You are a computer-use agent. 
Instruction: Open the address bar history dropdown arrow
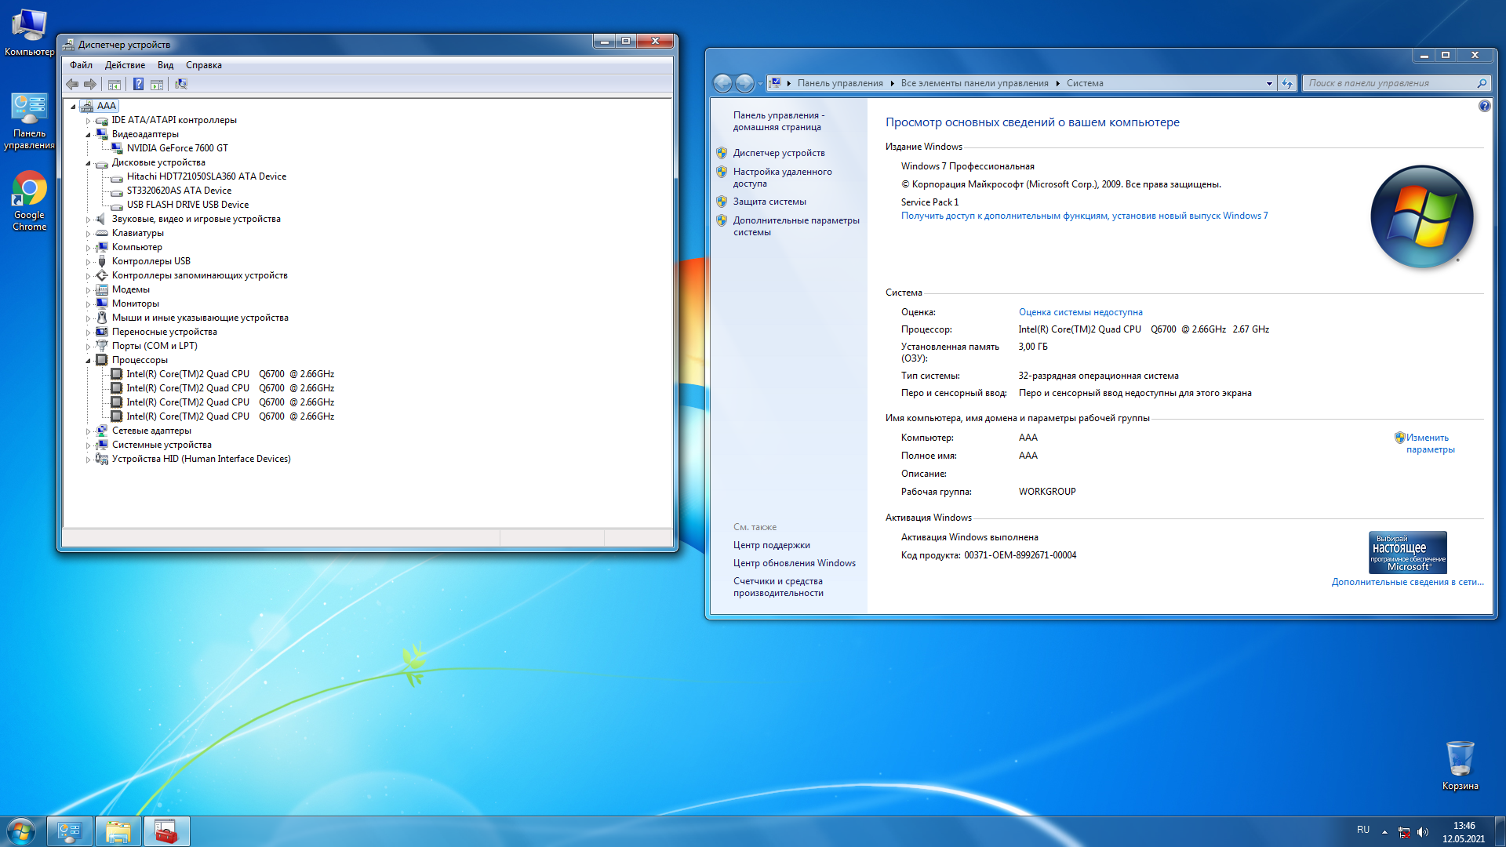1269,83
